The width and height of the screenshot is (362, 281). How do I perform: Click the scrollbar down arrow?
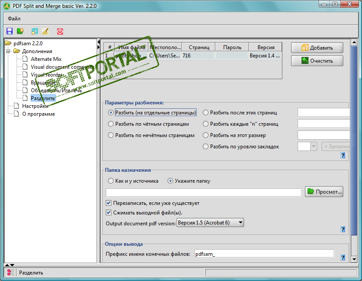click(354, 259)
